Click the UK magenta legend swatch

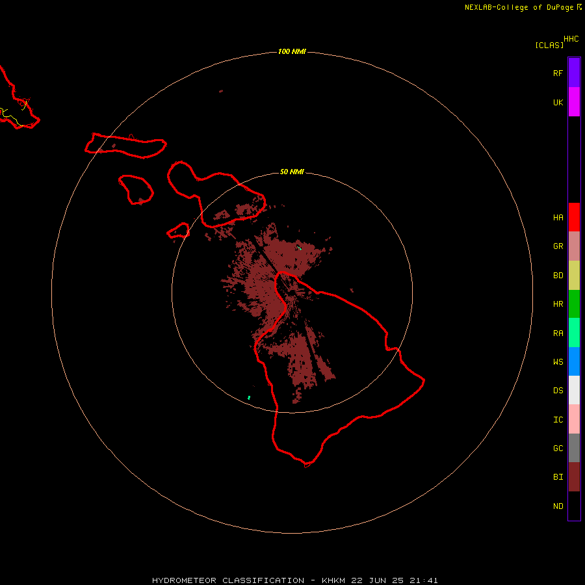pos(574,102)
